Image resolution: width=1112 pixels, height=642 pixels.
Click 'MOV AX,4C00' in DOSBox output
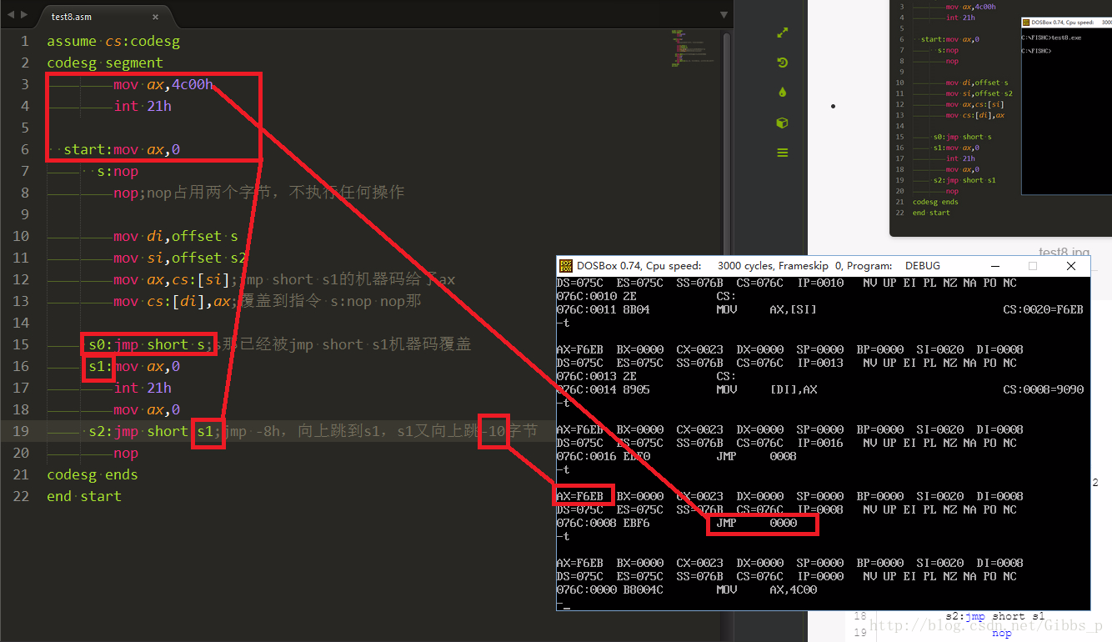tap(766, 589)
